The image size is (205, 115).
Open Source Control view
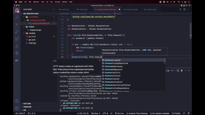[x=17, y=24]
